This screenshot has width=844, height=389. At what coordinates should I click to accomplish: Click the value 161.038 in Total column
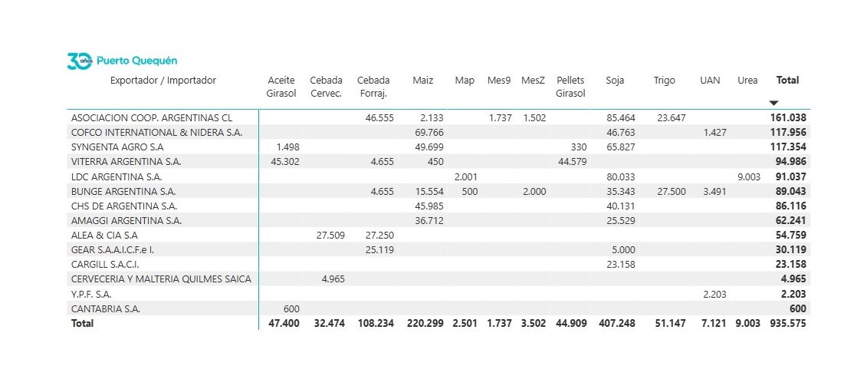tap(788, 117)
